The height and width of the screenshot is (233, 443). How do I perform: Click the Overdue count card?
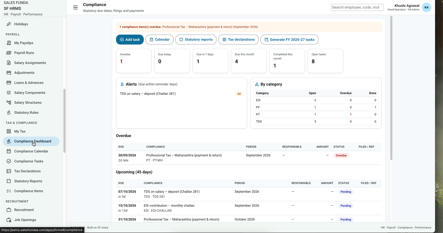134,61
